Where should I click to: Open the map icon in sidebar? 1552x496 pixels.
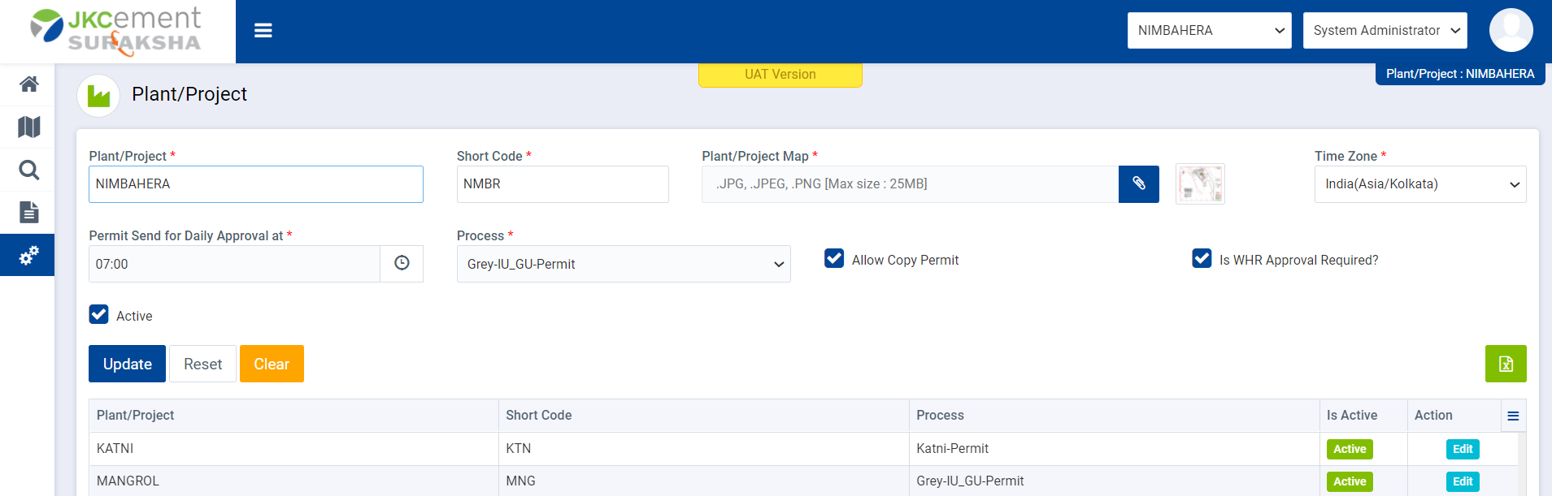[29, 127]
